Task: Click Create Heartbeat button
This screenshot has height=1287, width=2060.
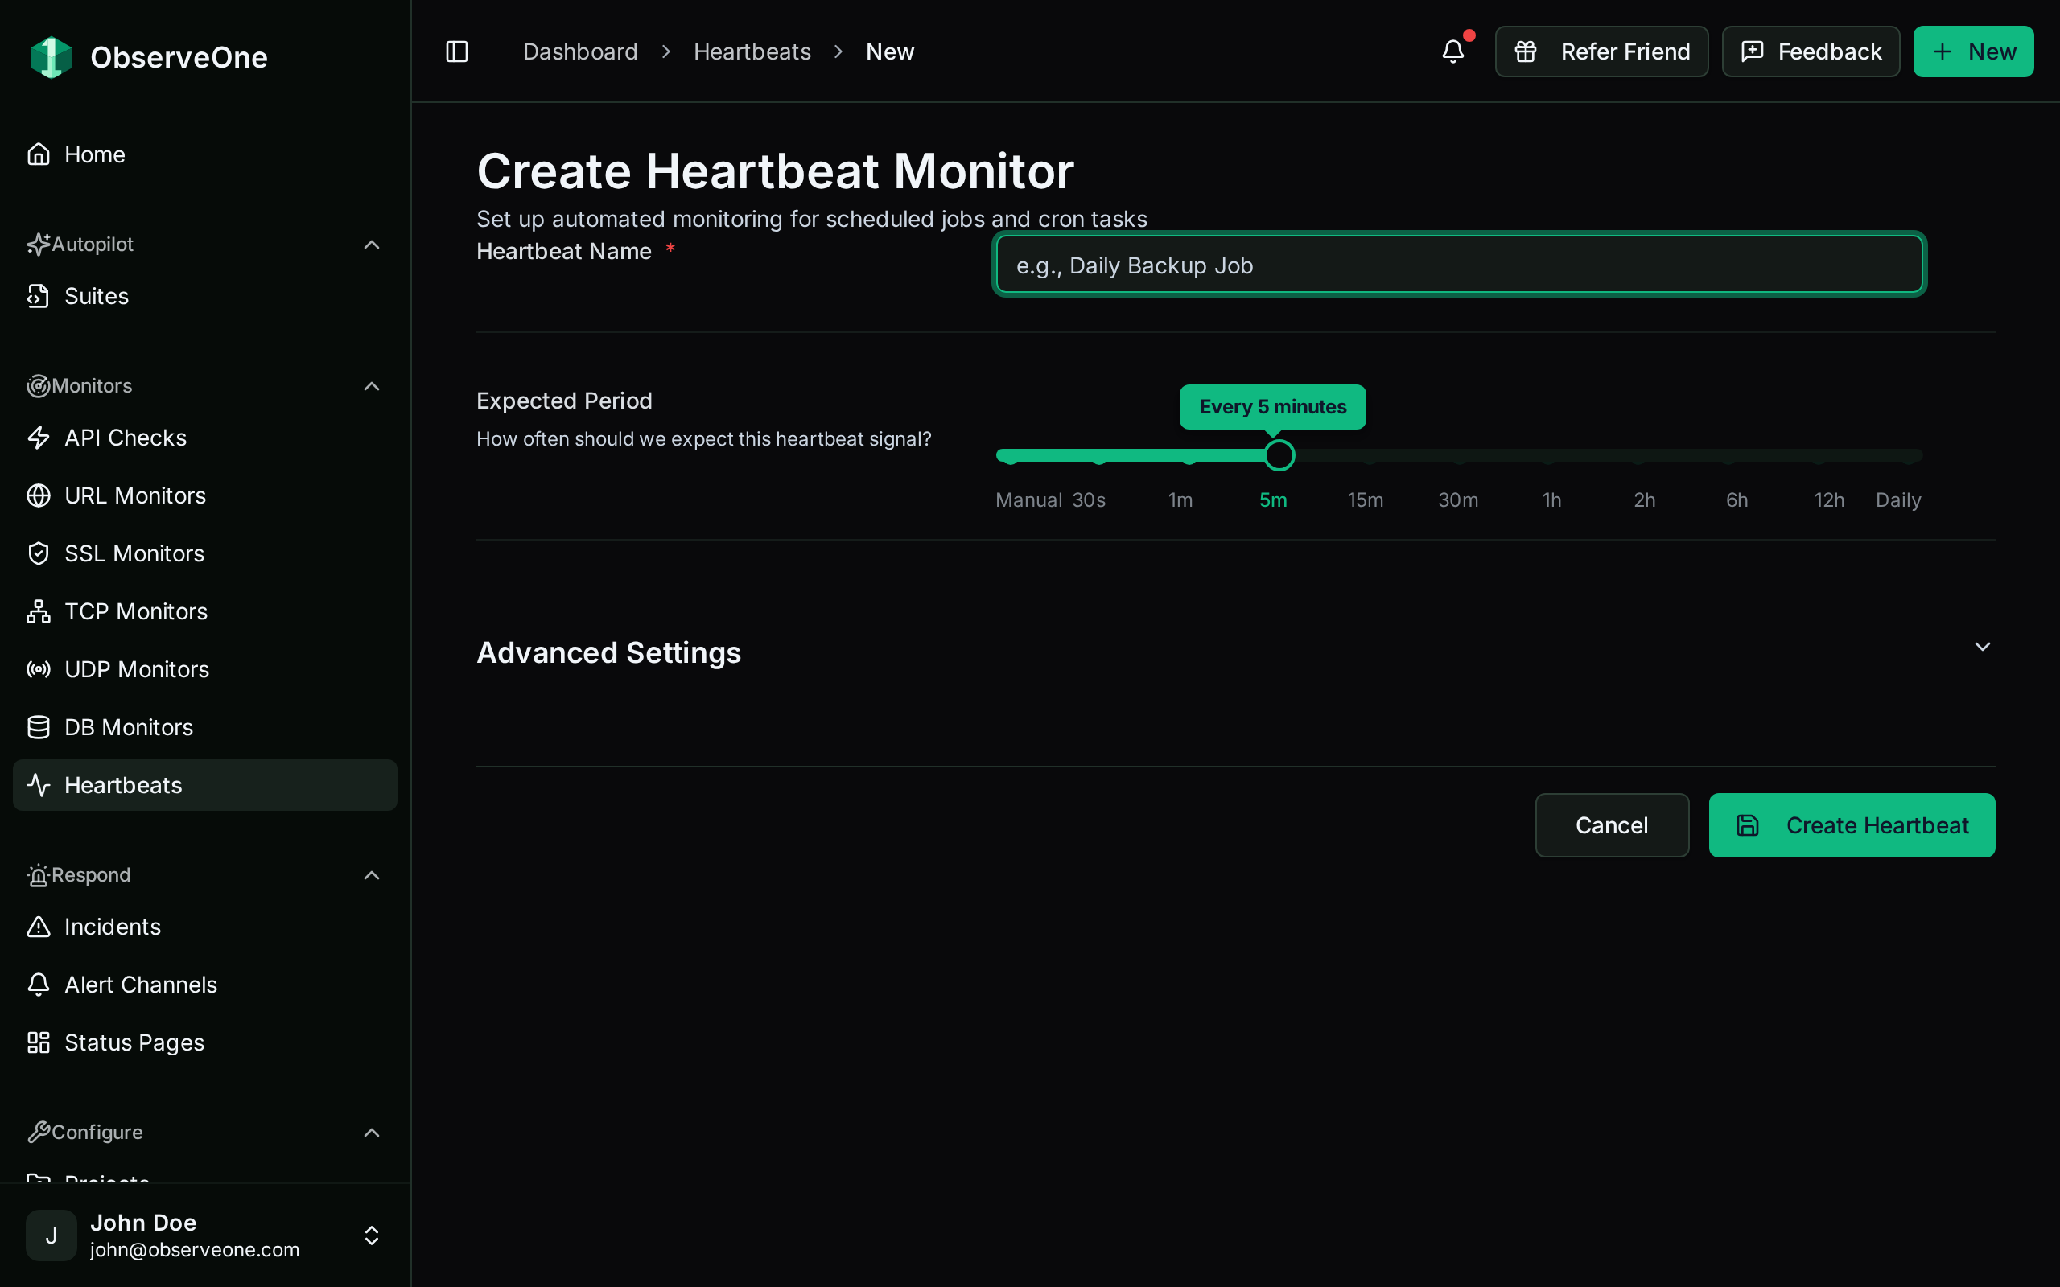Action: click(1852, 824)
